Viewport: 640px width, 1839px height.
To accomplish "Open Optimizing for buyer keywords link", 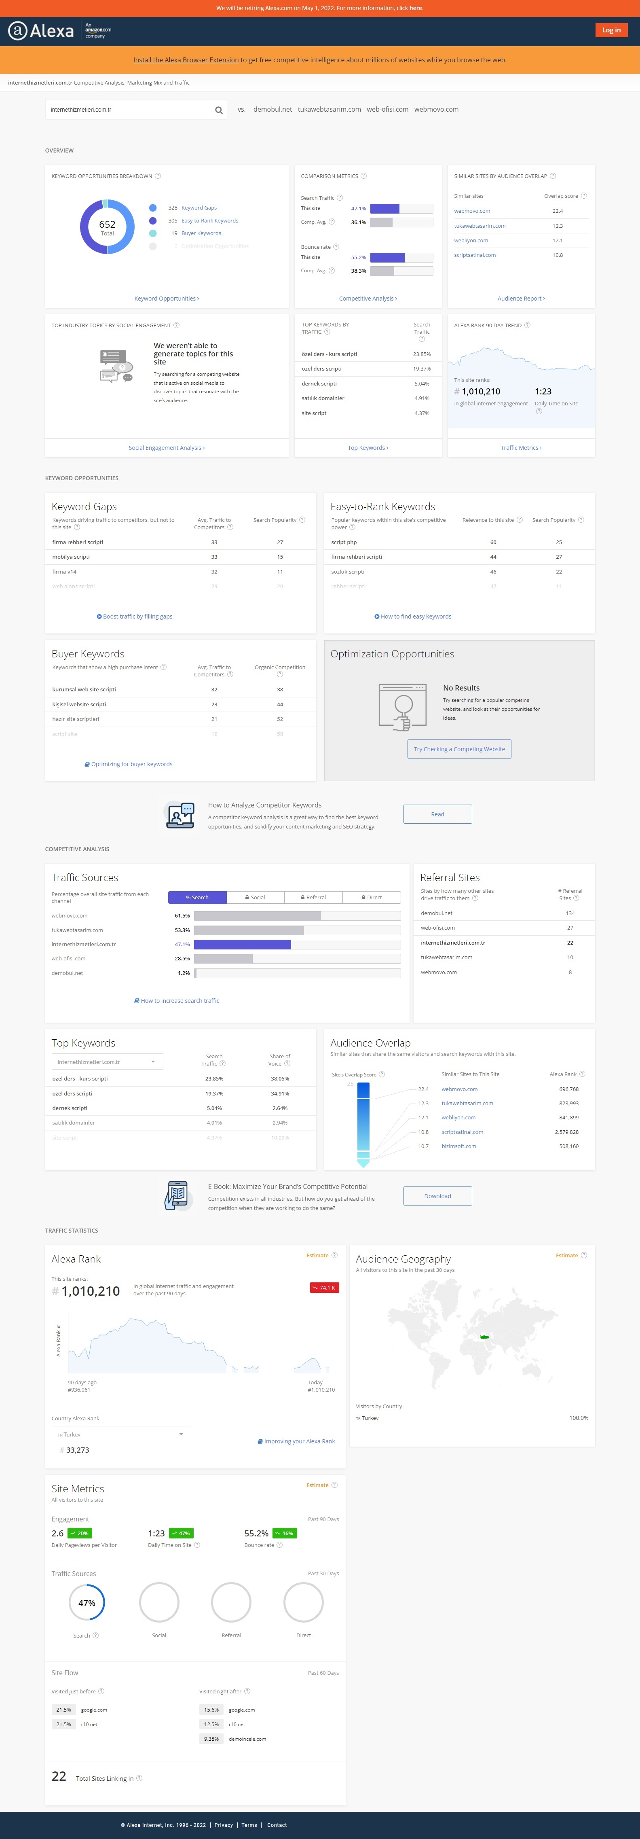I will click(129, 764).
